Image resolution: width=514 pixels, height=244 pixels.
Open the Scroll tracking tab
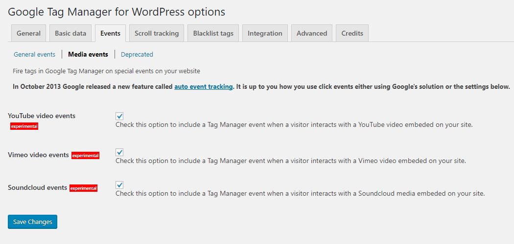click(157, 33)
